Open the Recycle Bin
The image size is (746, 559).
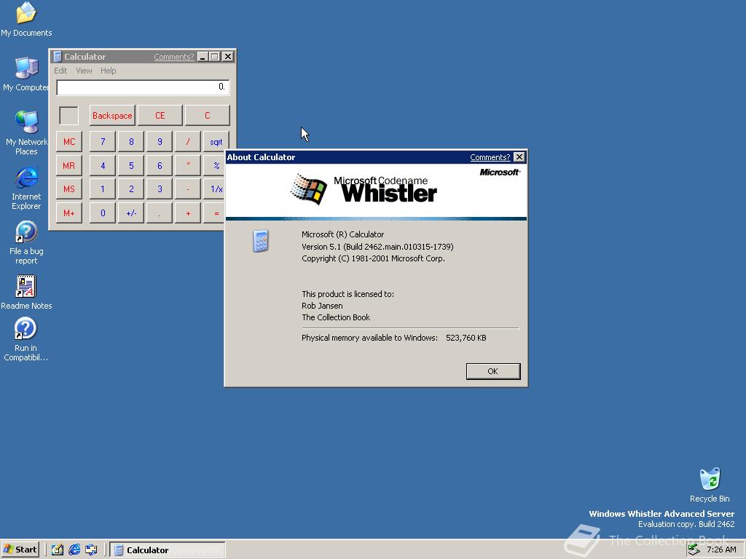pyautogui.click(x=710, y=485)
